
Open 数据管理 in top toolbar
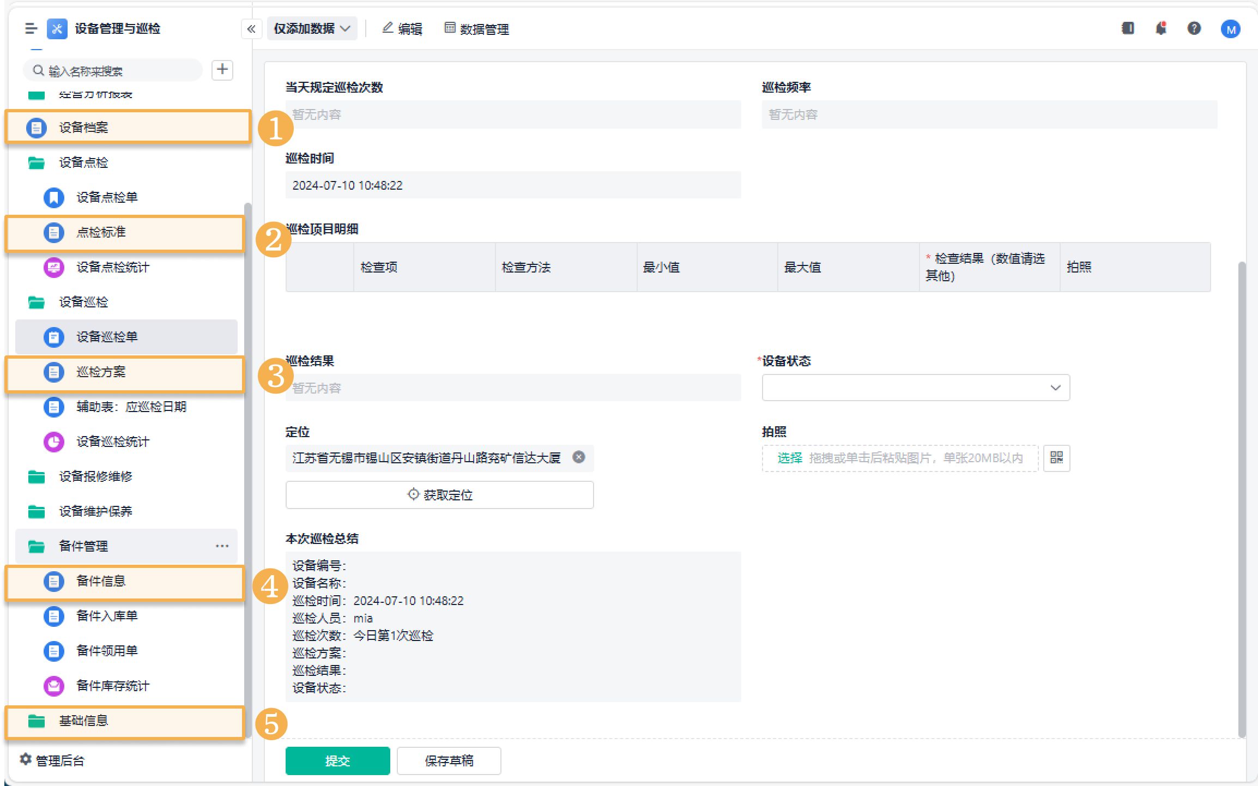click(476, 29)
